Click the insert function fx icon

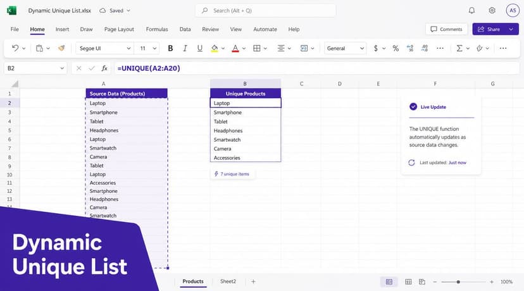(x=104, y=68)
